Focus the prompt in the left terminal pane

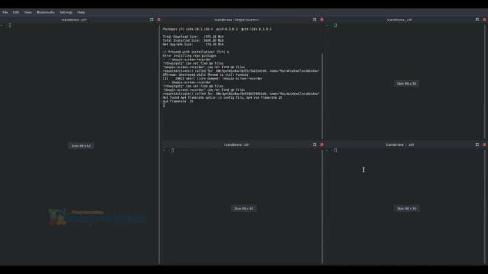coord(10,25)
